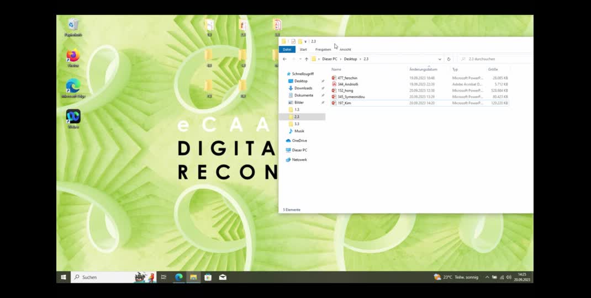Open the Customize Quick Access Toolbar dropdown
591x298 pixels.
coord(305,41)
